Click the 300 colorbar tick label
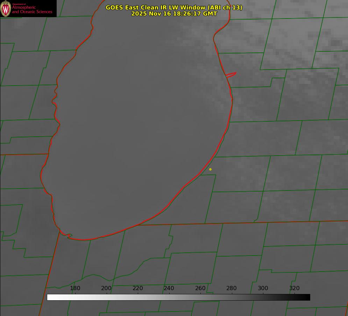This screenshot has width=348, height=316. (263, 288)
